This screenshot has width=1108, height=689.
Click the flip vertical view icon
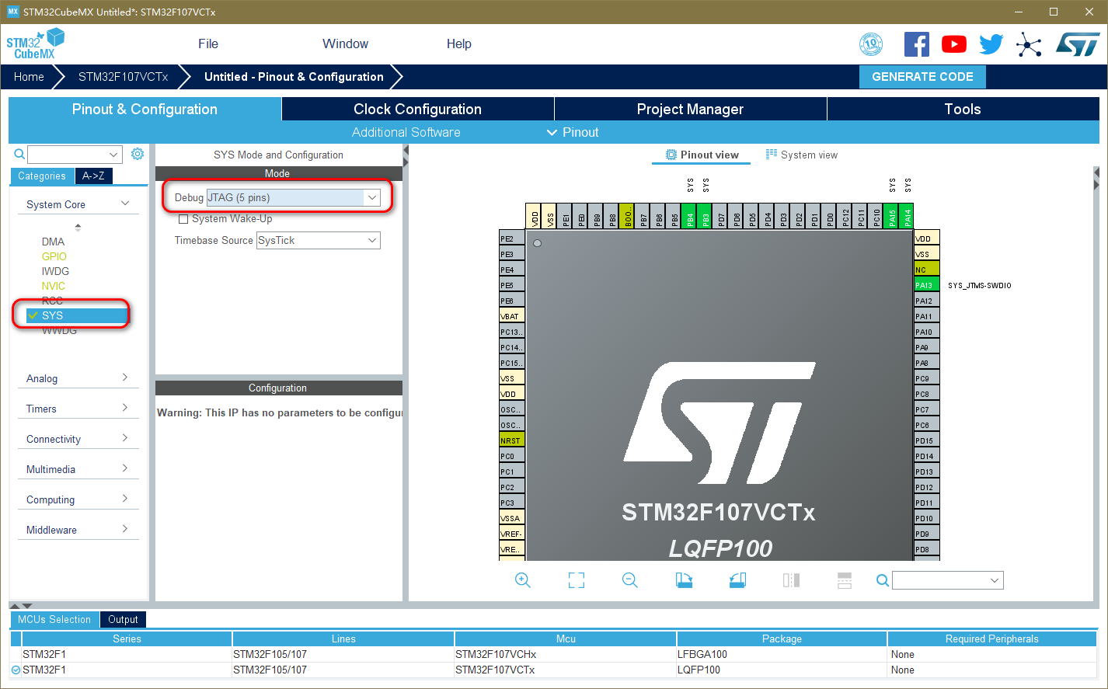pos(845,580)
